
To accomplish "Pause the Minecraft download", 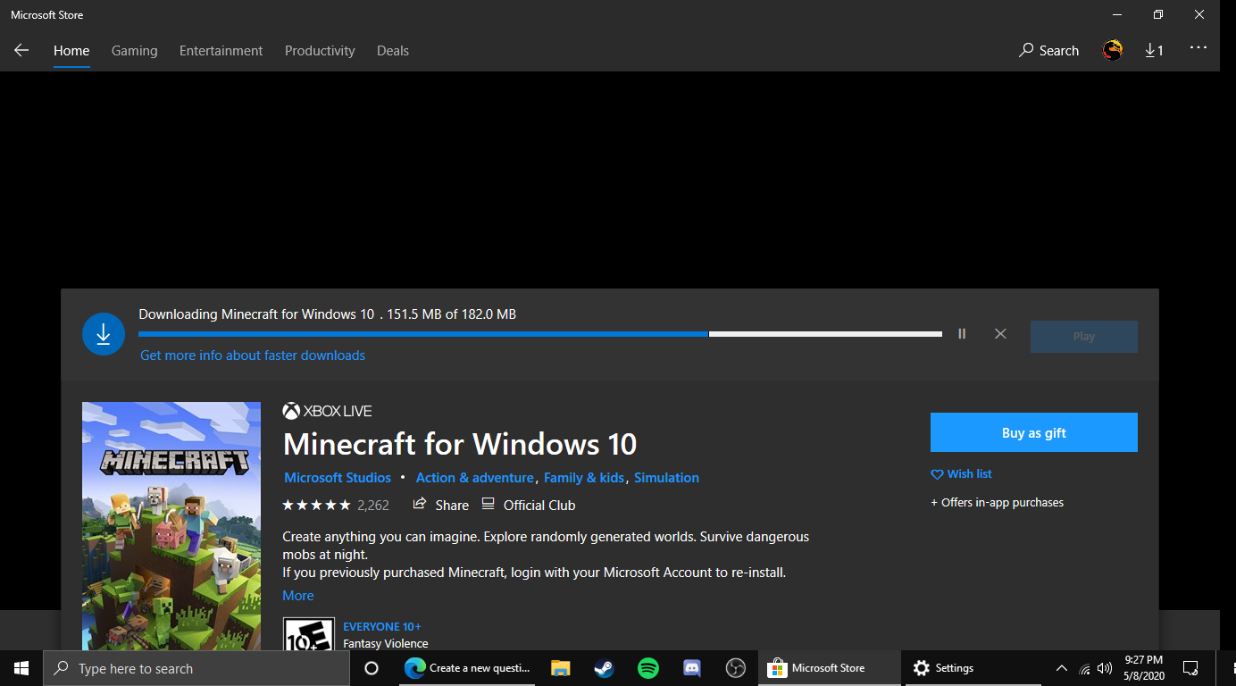I will pyautogui.click(x=962, y=334).
